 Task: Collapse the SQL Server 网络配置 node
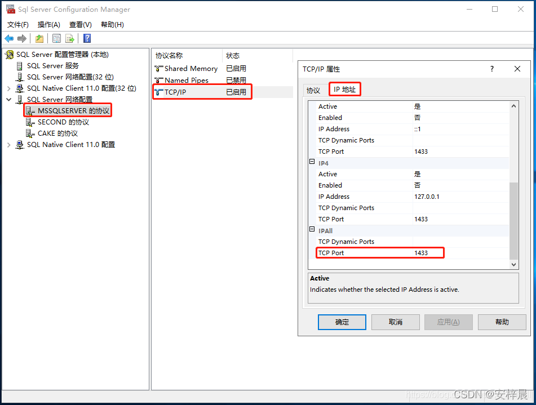click(9, 100)
